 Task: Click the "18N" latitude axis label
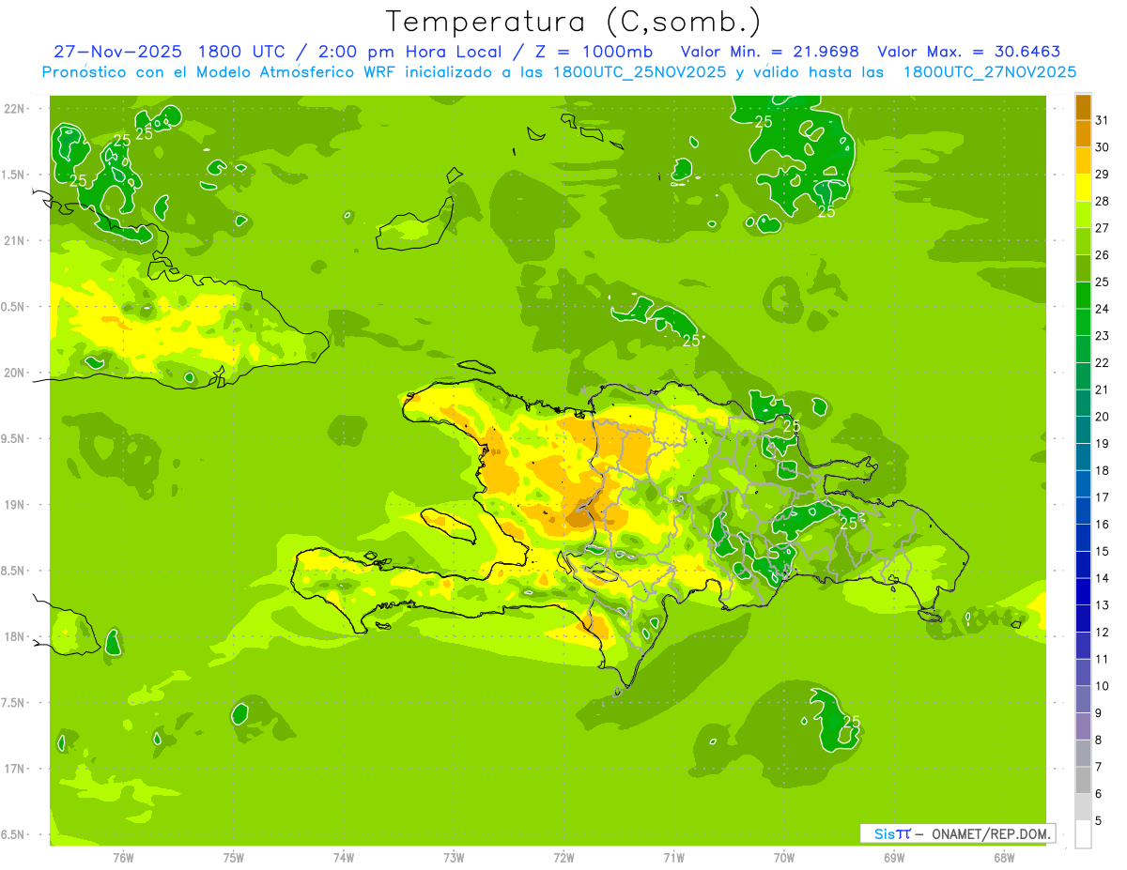16,636
